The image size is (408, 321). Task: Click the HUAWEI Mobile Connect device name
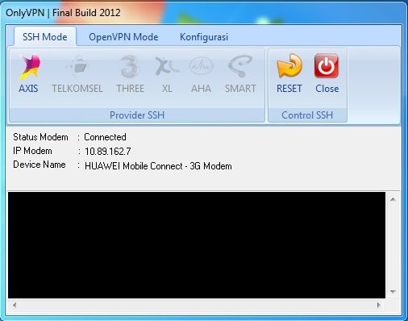[158, 166]
